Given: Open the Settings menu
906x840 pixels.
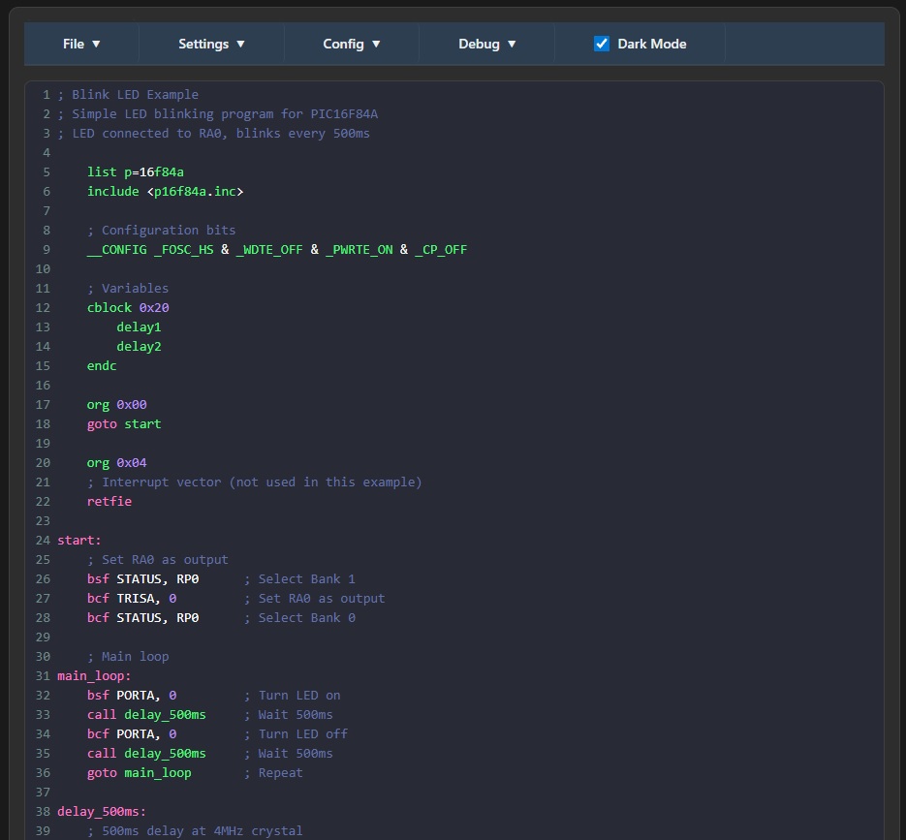Looking at the screenshot, I should click(x=210, y=44).
